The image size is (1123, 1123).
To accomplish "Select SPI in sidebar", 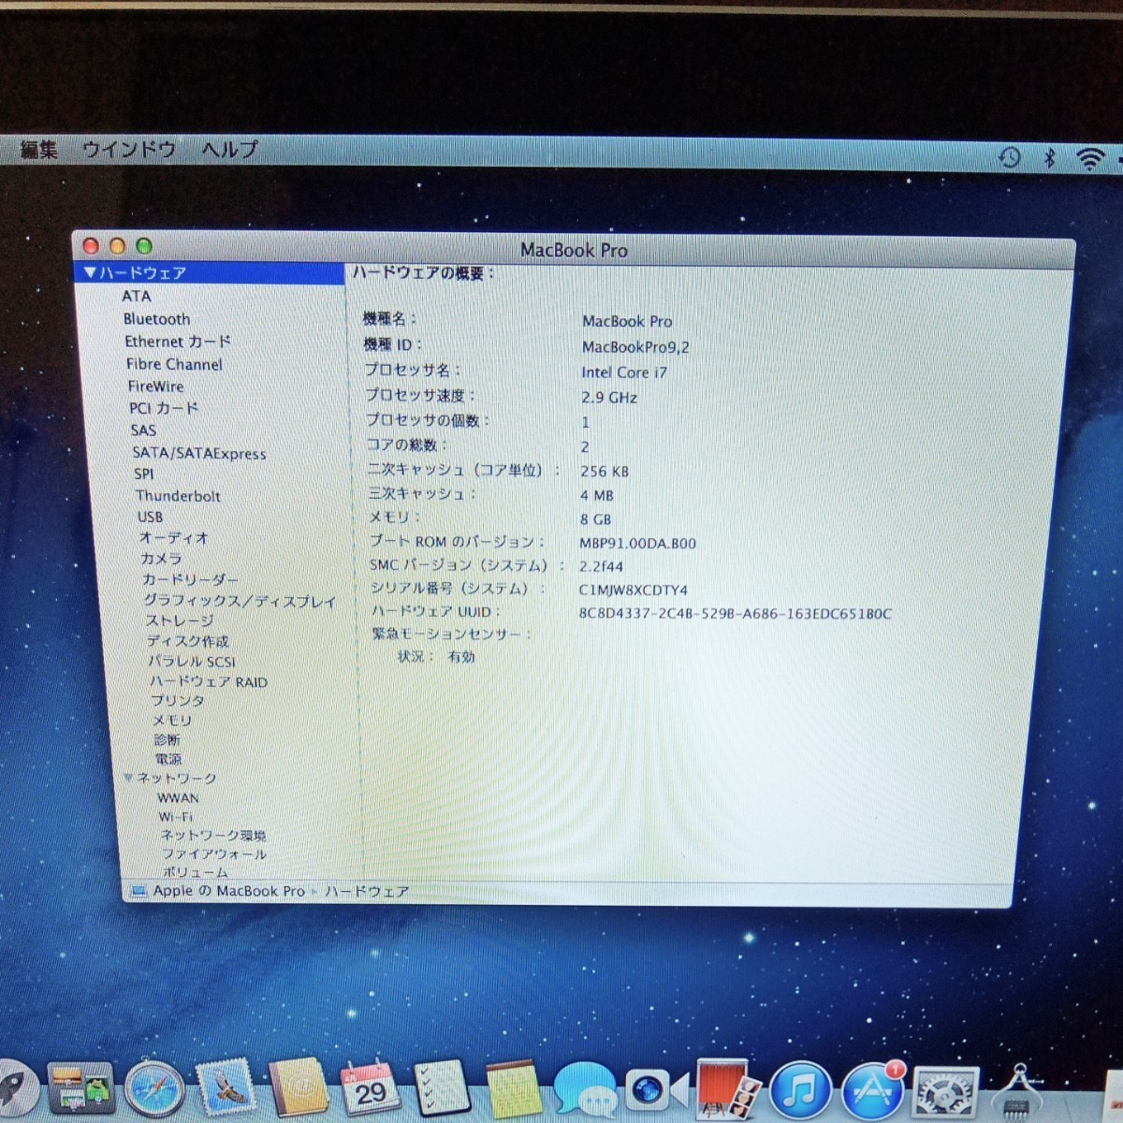I will 143,474.
